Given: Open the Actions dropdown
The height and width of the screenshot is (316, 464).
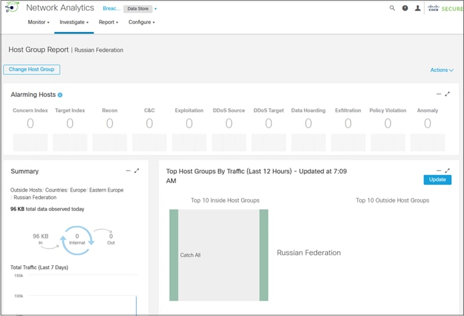Looking at the screenshot, I should 441,70.
